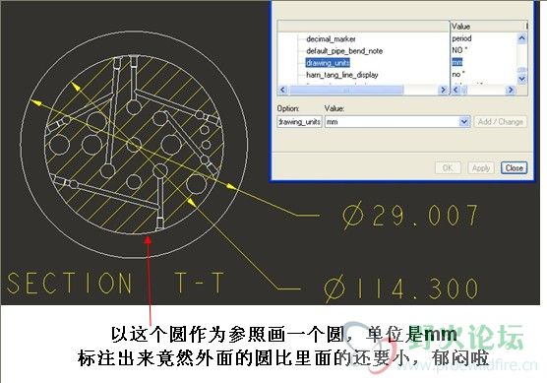Select the Ø114.300 diameter dimension text
Viewport: 547px width, 383px height.
pyautogui.click(x=401, y=289)
